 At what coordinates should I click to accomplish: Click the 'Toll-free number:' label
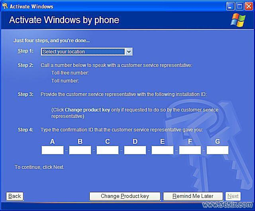coord(70,73)
